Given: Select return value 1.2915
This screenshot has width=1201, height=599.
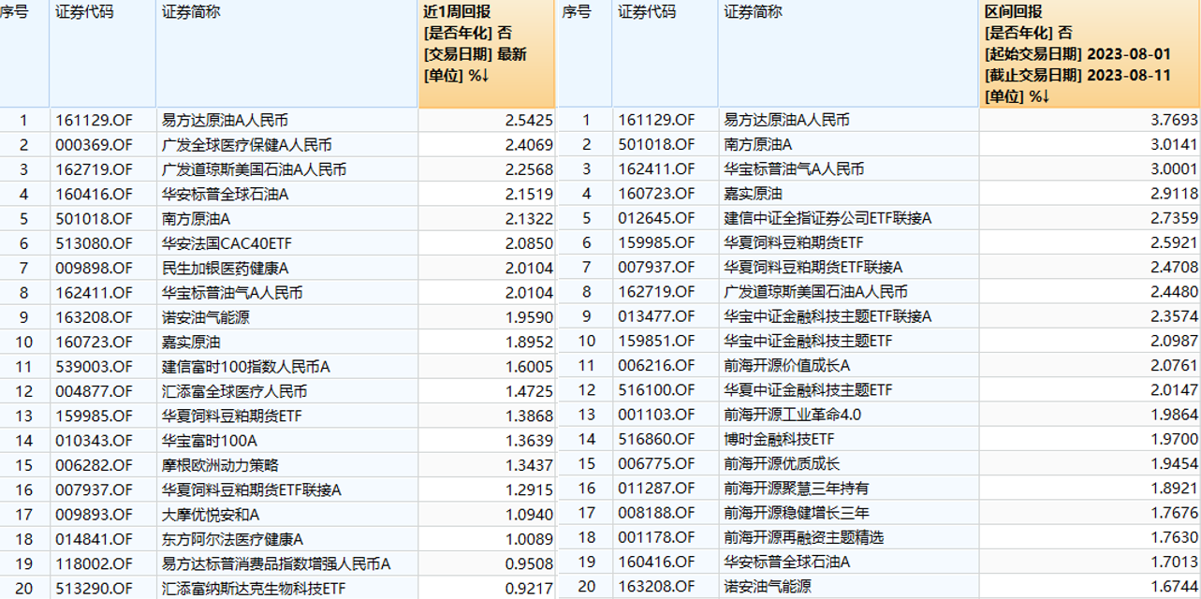Looking at the screenshot, I should [x=528, y=489].
